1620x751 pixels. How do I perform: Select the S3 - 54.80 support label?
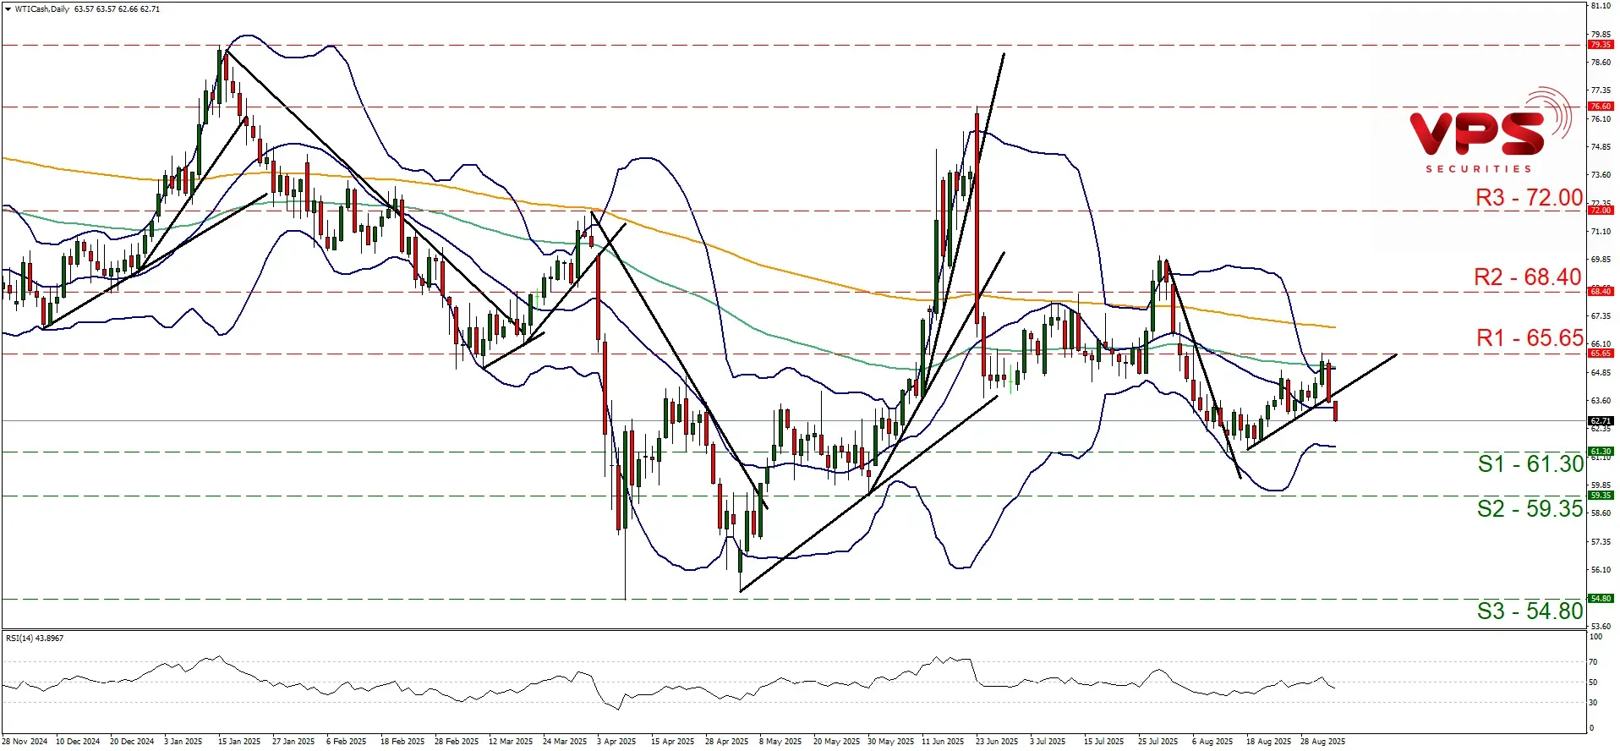(1529, 611)
